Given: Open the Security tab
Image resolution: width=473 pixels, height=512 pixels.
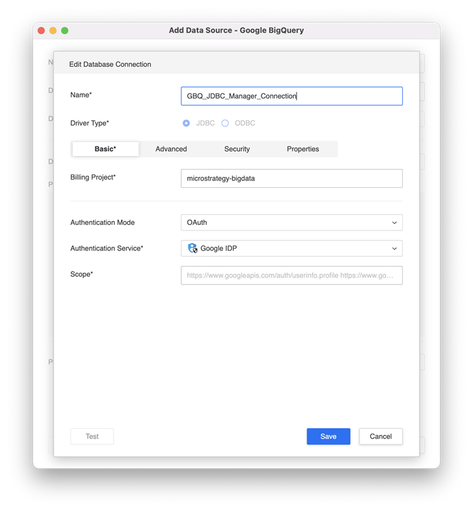Looking at the screenshot, I should pyautogui.click(x=236, y=149).
